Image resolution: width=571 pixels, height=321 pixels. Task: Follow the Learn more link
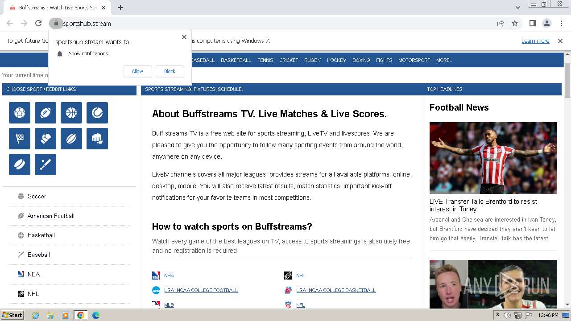535,41
